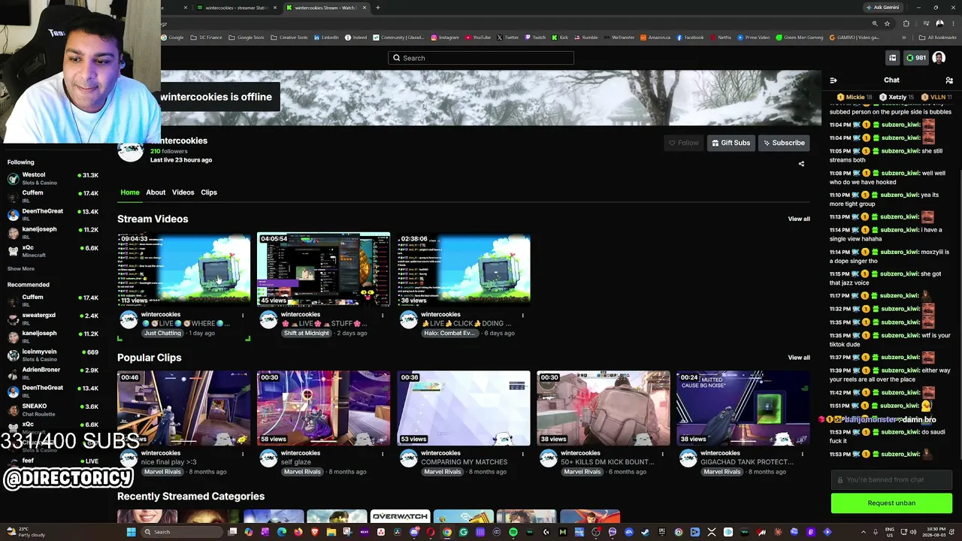Click the Subscribe button

point(784,143)
